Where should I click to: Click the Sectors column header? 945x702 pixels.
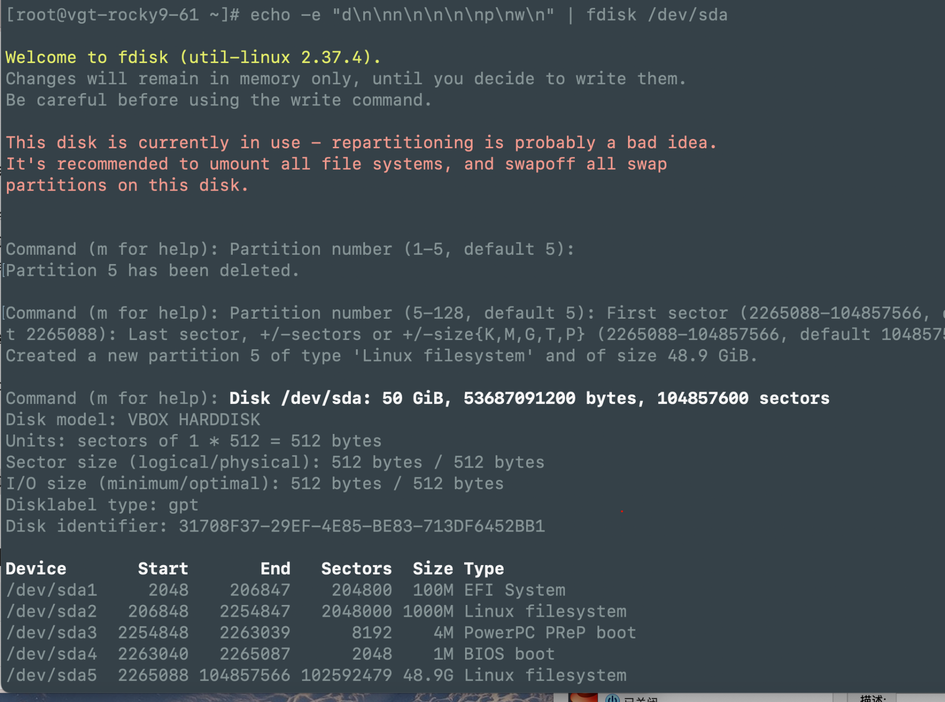356,568
